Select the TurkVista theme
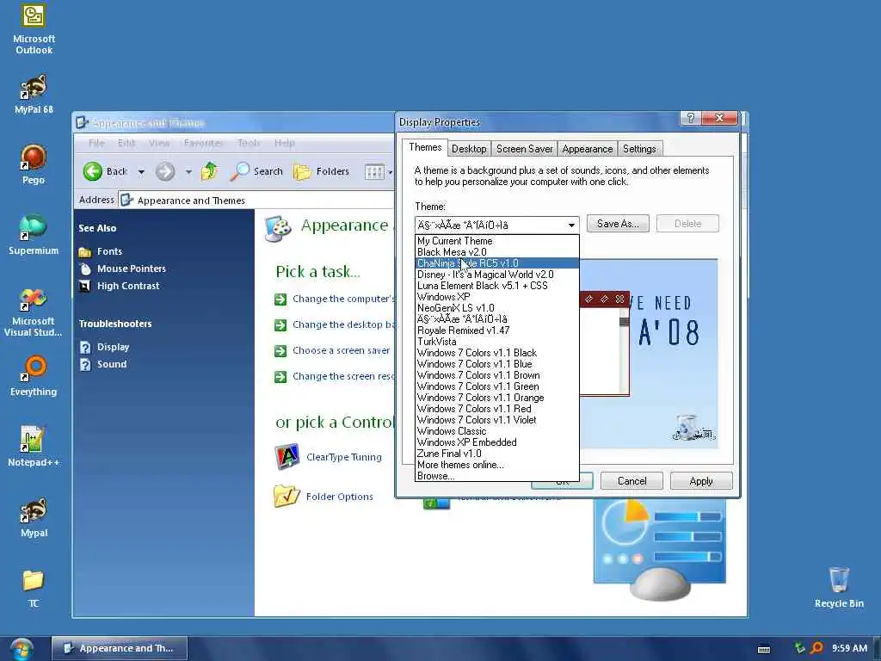881x661 pixels. point(496,342)
